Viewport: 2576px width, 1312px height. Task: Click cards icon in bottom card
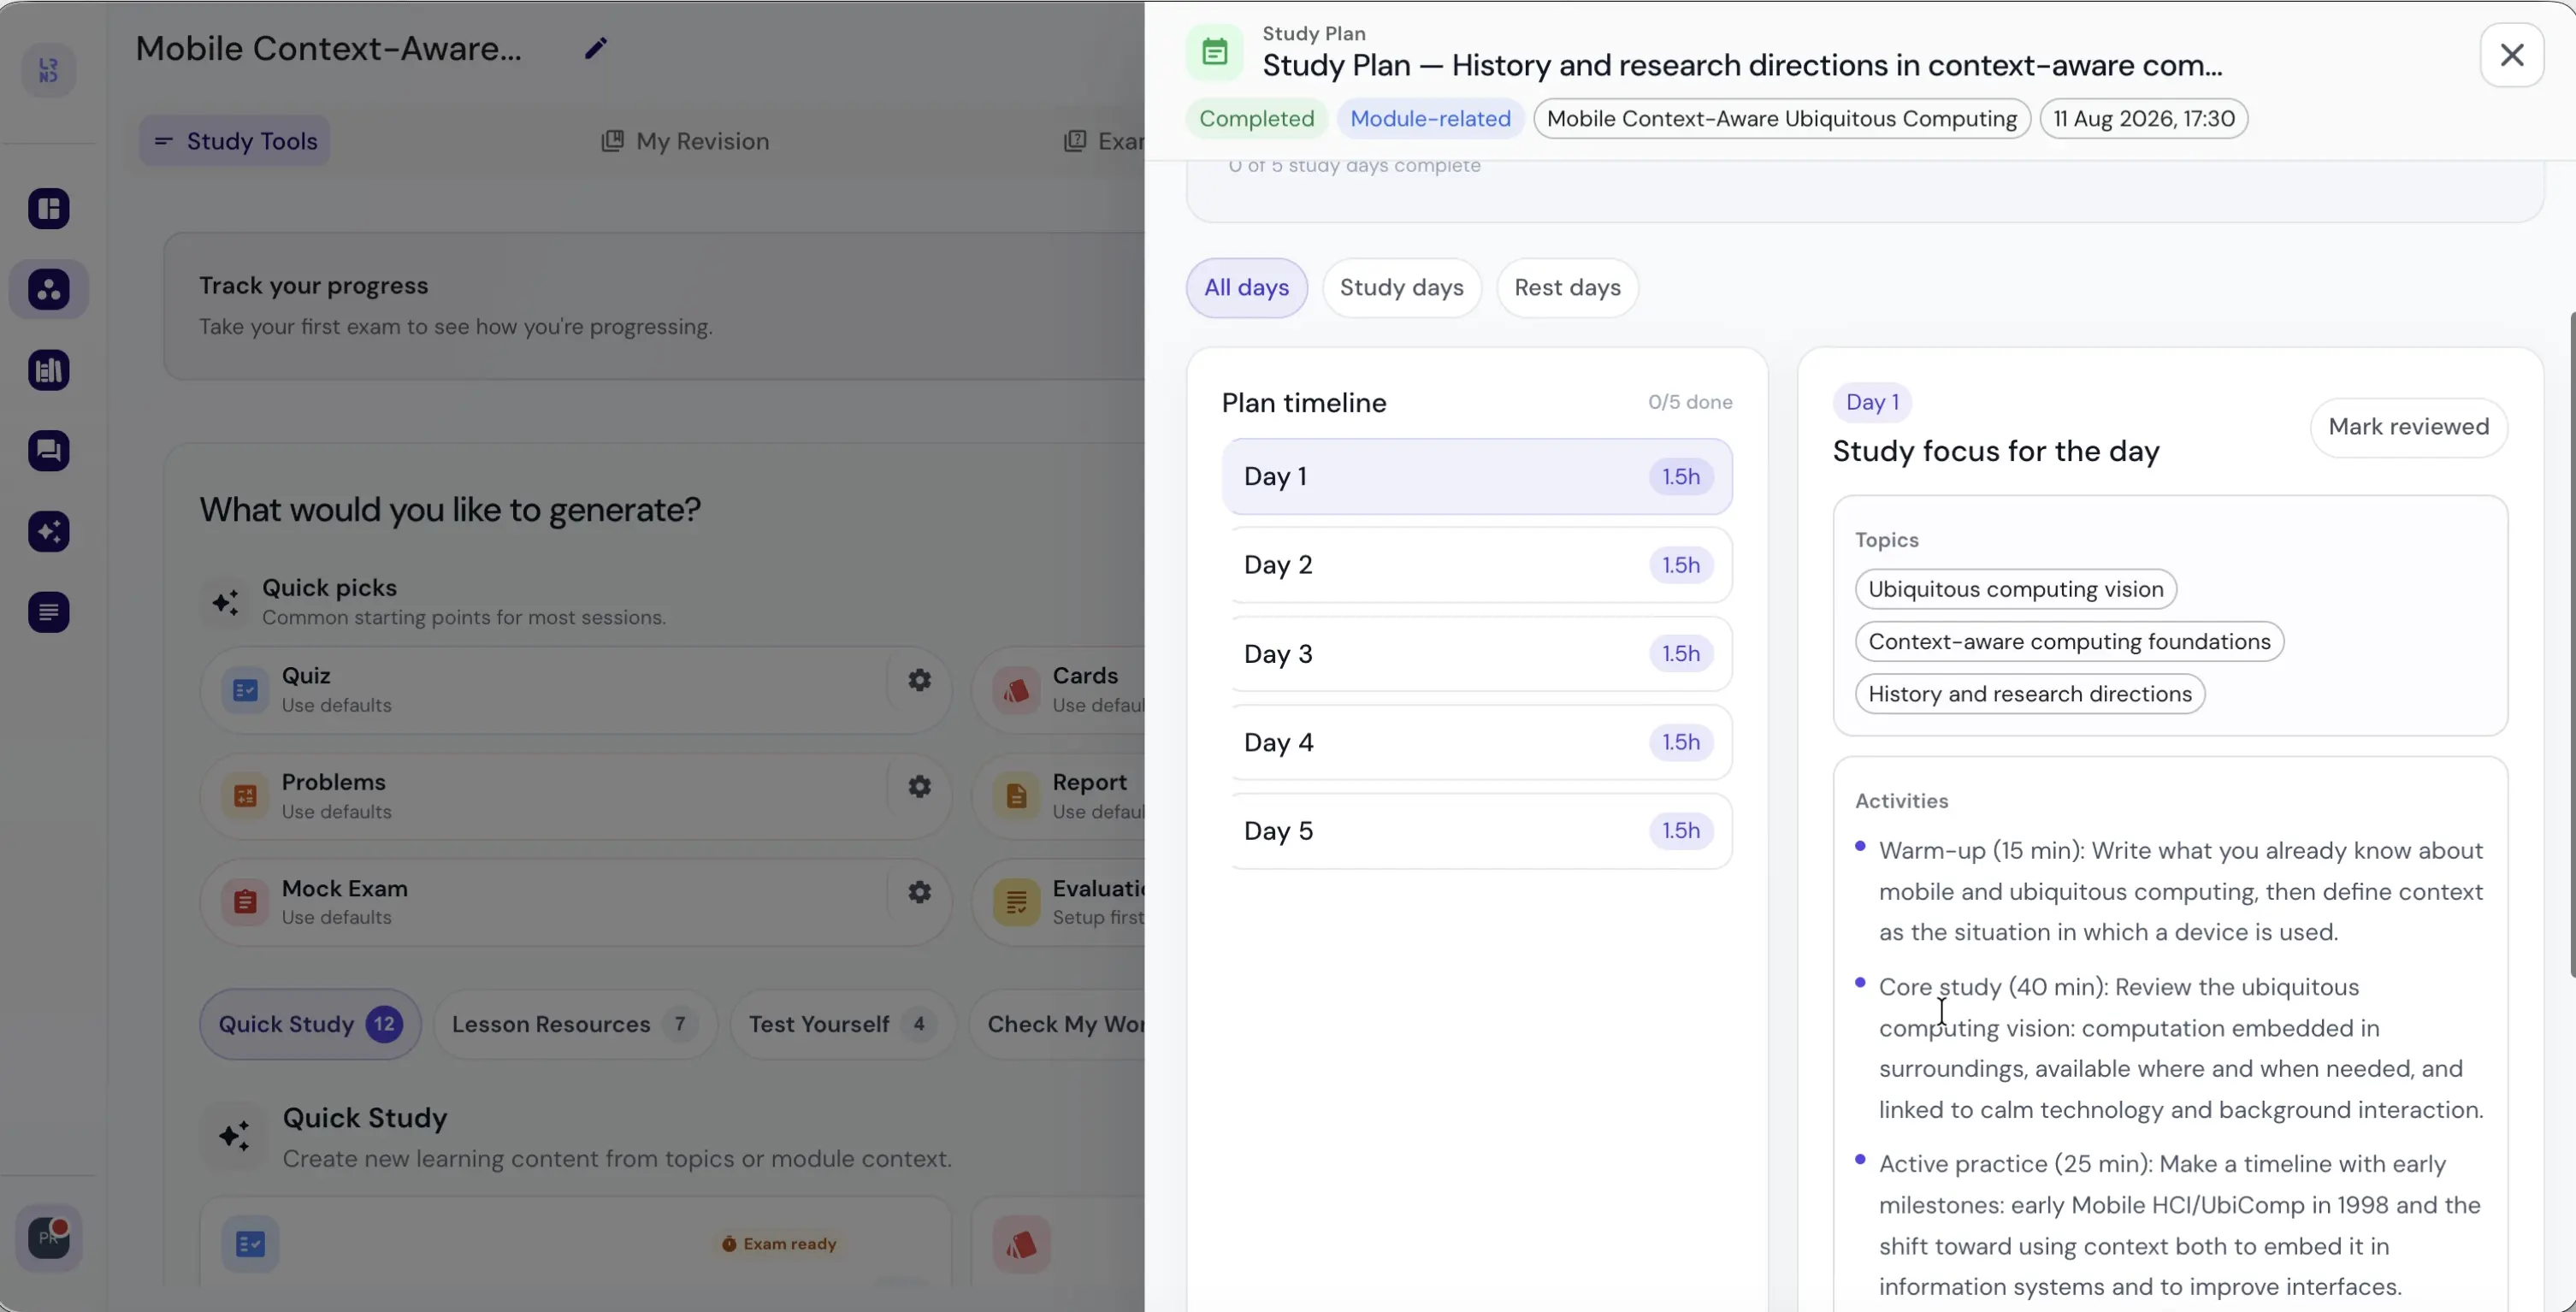pyautogui.click(x=1020, y=1244)
